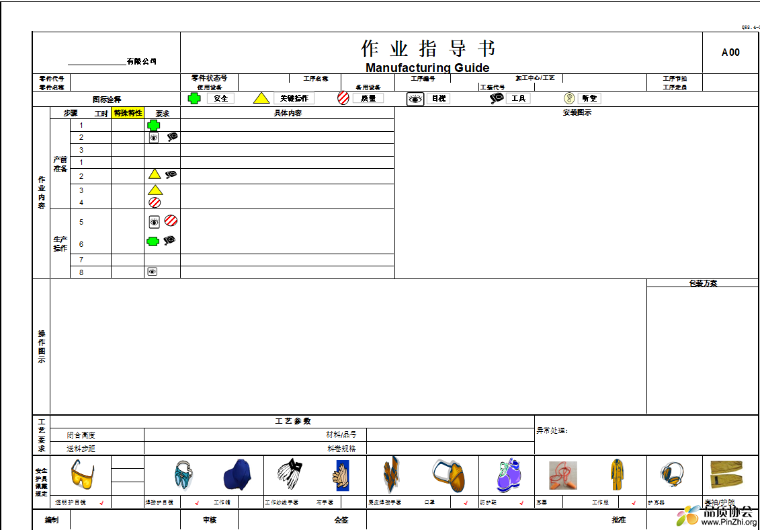Click the 包装方案 header
Viewport: 760px width, 530px height.
point(703,283)
